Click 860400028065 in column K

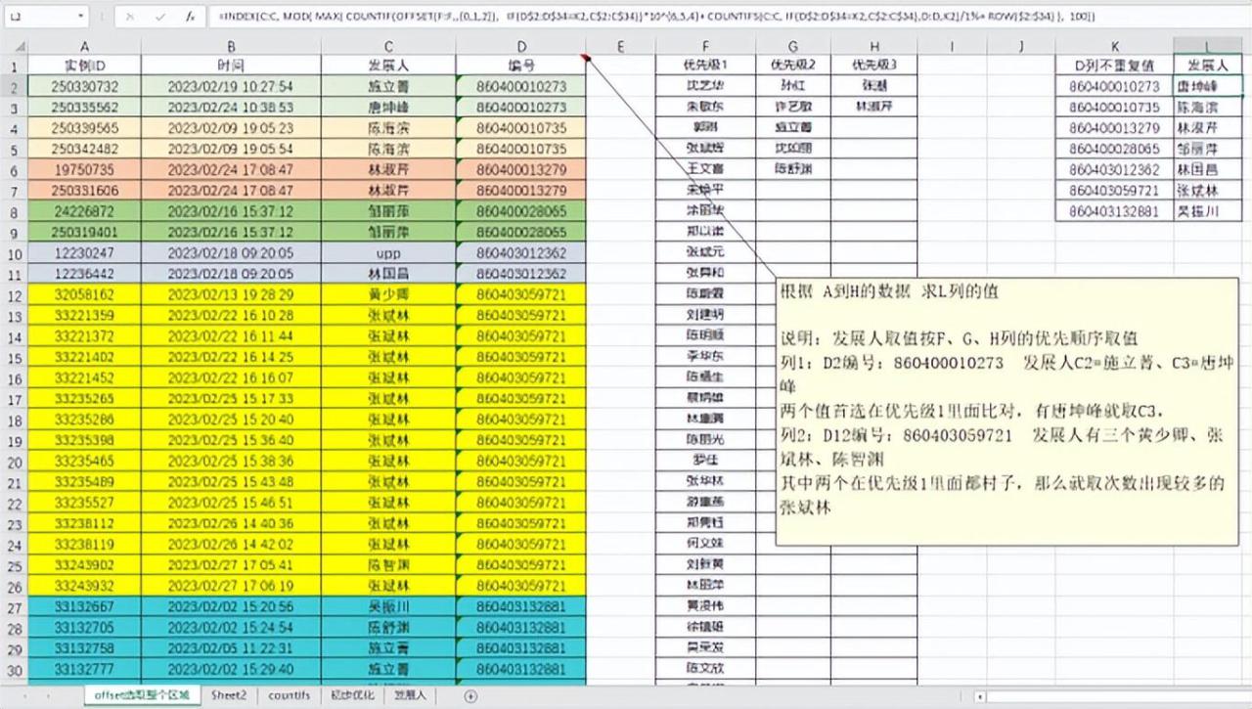pyautogui.click(x=1115, y=149)
